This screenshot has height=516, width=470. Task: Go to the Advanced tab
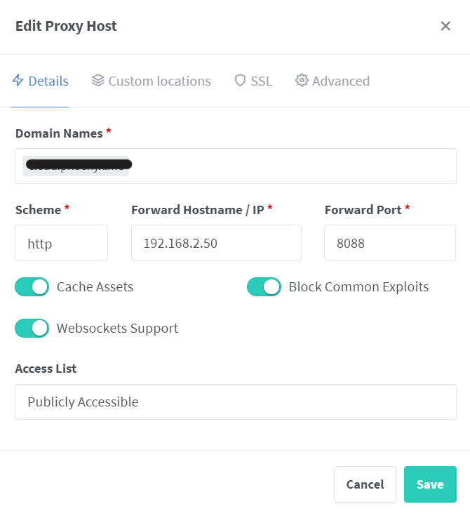click(x=333, y=81)
